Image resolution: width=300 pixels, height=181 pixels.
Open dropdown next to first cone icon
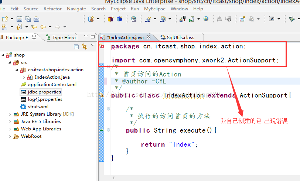pyautogui.click(x=155, y=19)
